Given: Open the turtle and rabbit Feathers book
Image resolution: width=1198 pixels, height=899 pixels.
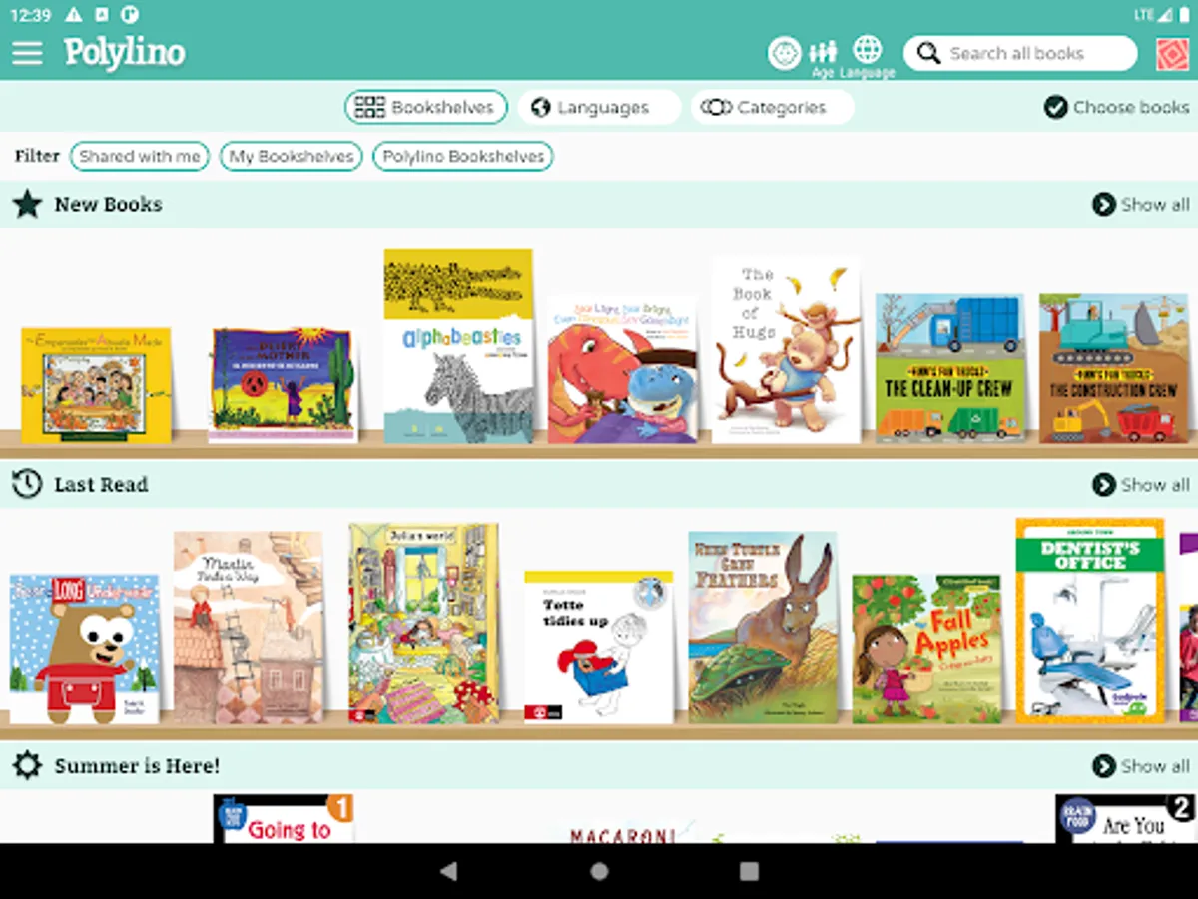Looking at the screenshot, I should coord(763,627).
